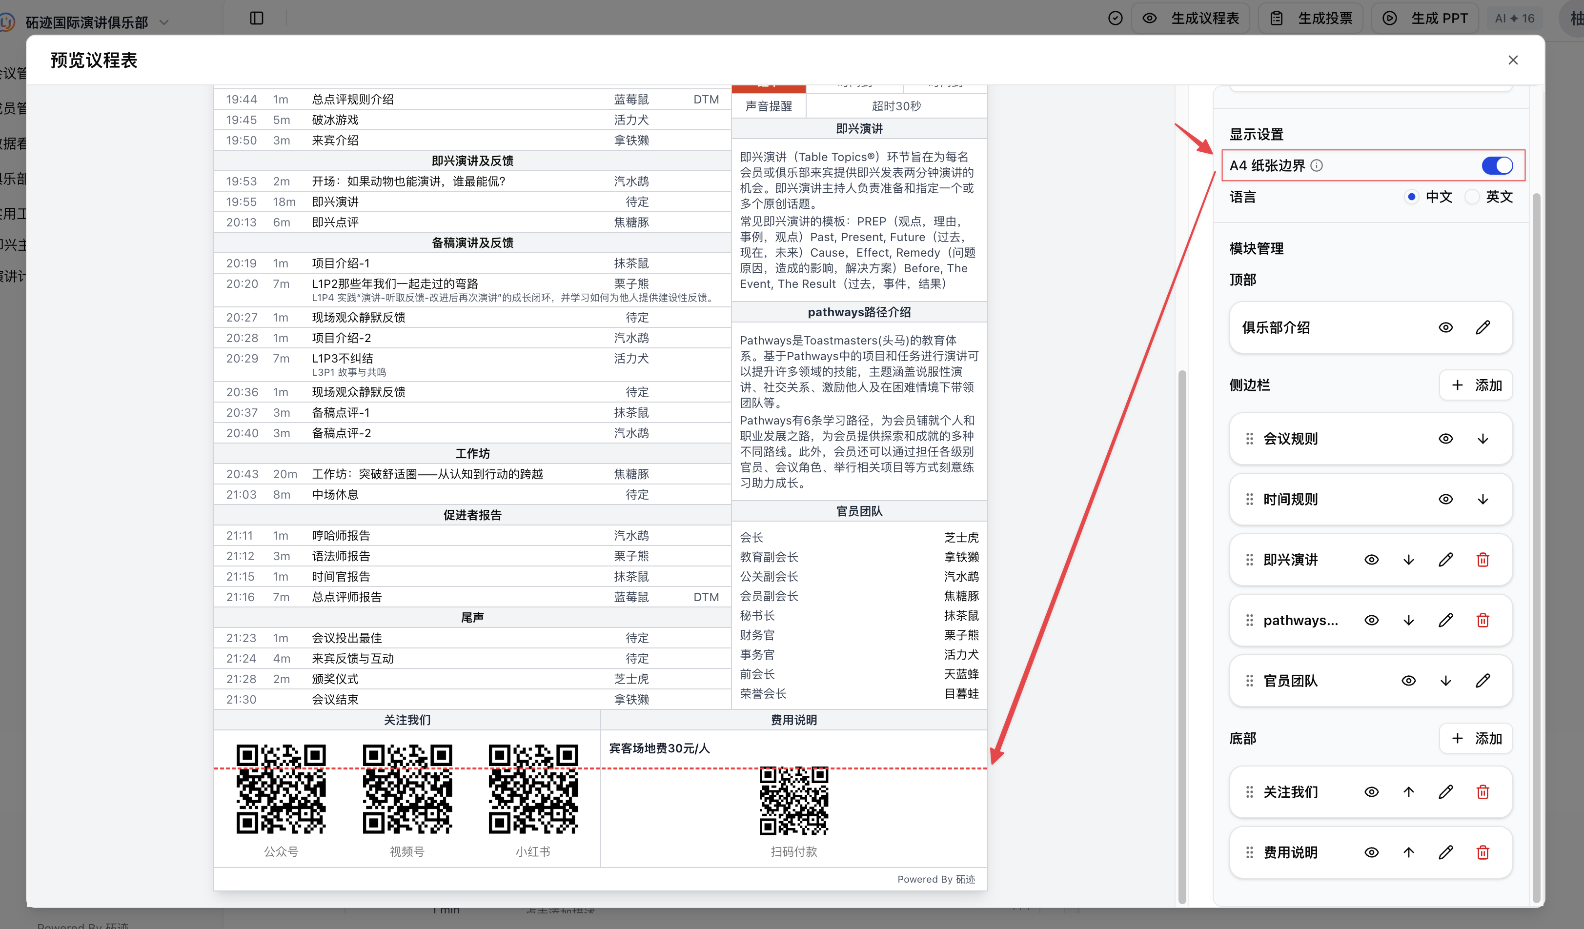Click the 中场休息 agenda item
Viewport: 1584px width, 929px height.
click(335, 495)
